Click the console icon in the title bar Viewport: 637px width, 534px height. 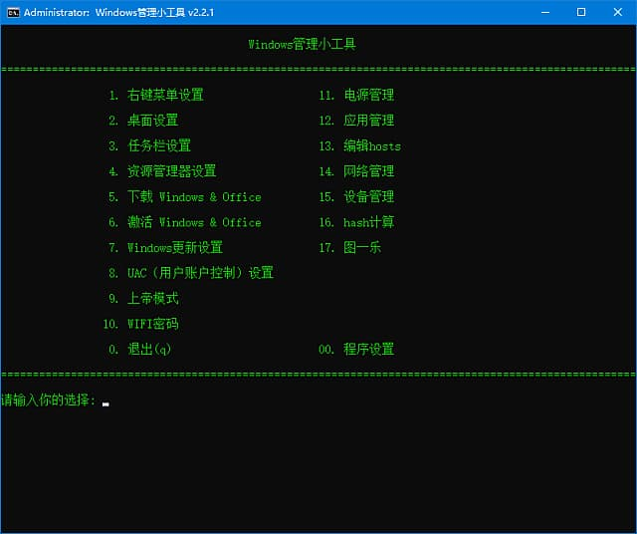pyautogui.click(x=11, y=12)
